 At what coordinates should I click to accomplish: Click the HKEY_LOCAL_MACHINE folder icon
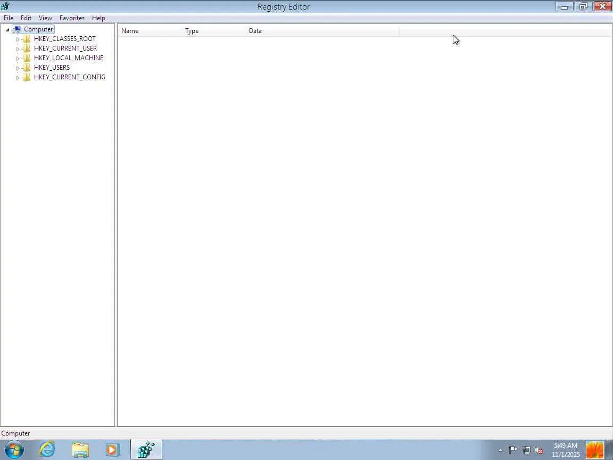[27, 58]
